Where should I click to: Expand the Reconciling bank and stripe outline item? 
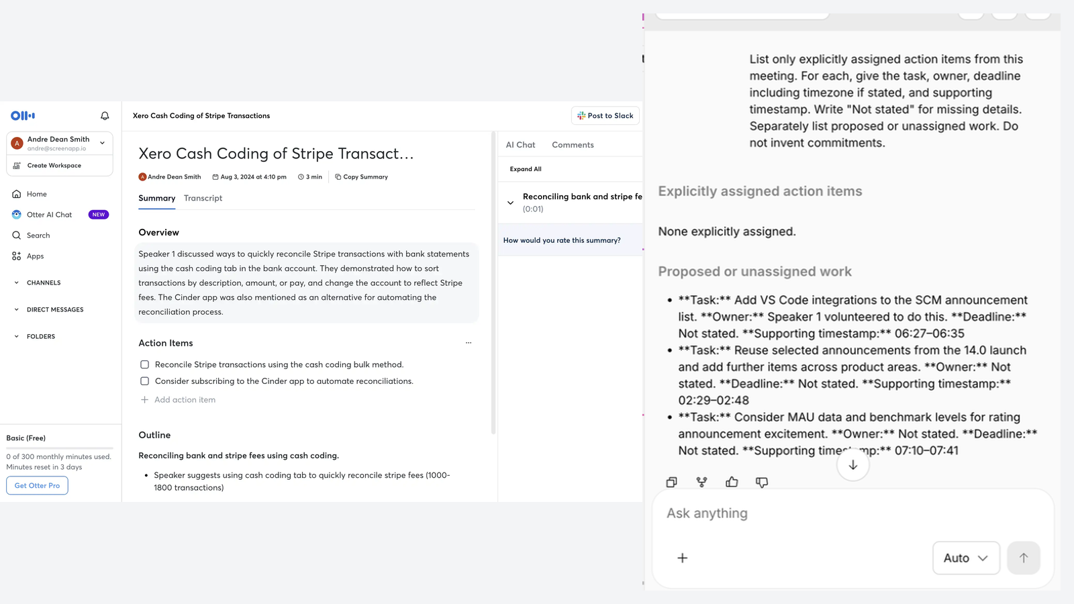coord(510,203)
